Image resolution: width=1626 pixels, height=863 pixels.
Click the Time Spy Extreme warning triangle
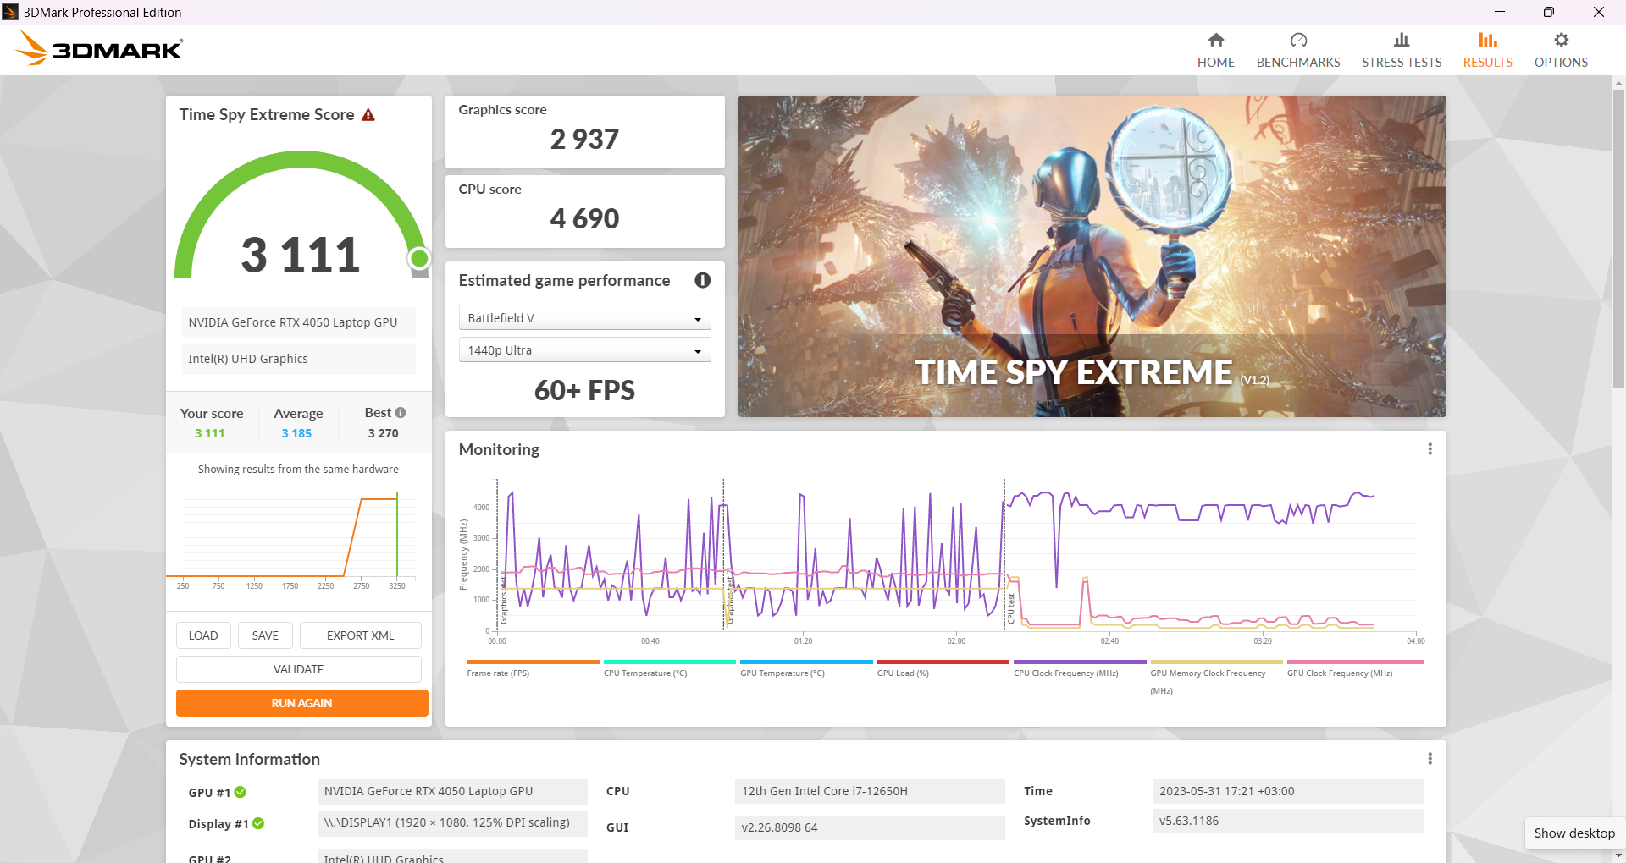tap(368, 115)
